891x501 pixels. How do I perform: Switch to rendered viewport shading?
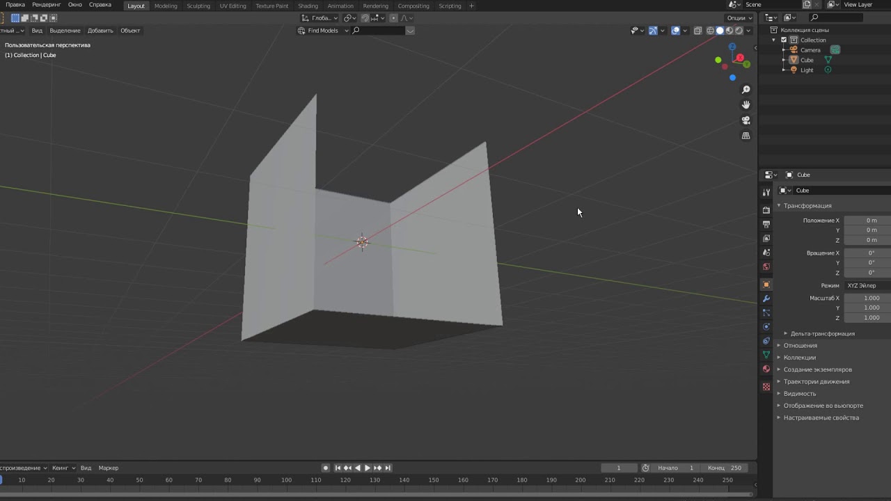point(739,31)
